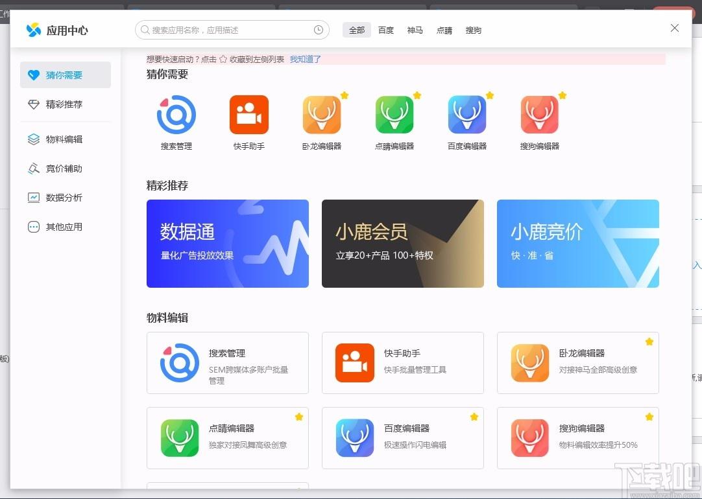Close the 应用中心 window
This screenshot has height=499, width=702.
pos(675,28)
